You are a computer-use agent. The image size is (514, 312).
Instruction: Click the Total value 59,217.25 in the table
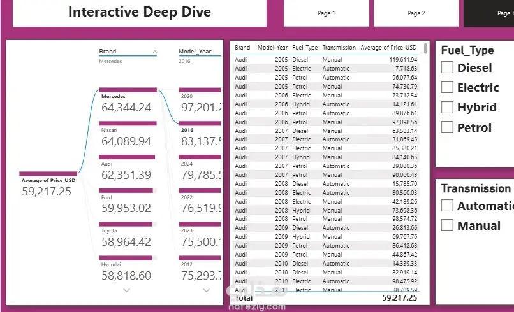coord(400,297)
